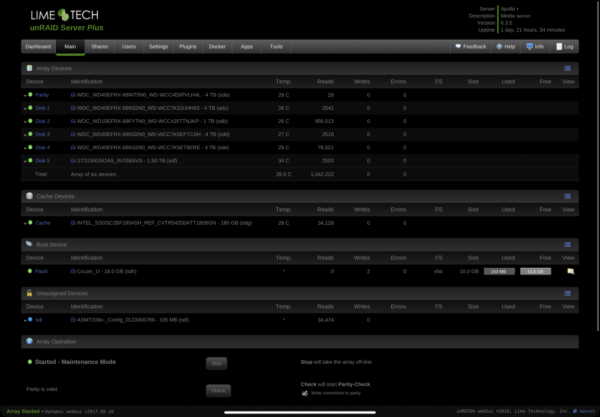Open the Disk 4 dropdown arrow
Viewport: 600px width, 417px height.
pos(25,149)
